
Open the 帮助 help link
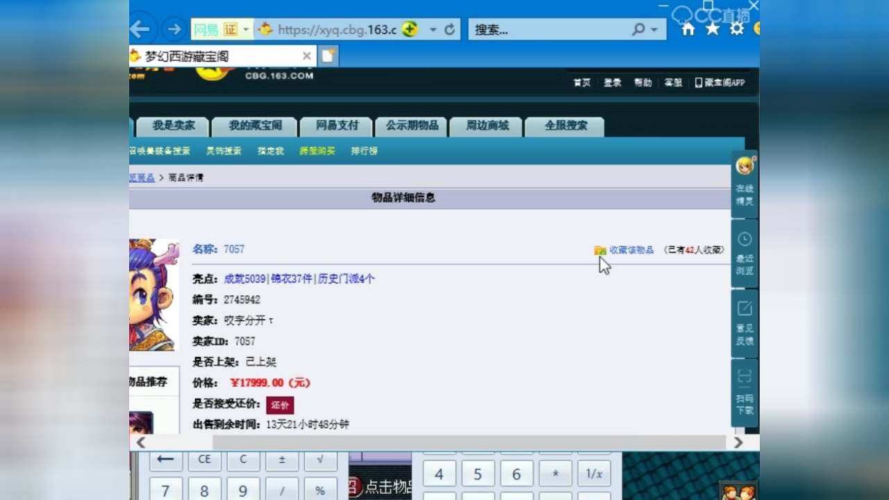(x=642, y=83)
